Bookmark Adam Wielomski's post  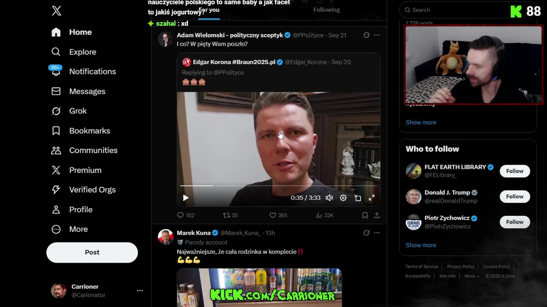coord(365,215)
